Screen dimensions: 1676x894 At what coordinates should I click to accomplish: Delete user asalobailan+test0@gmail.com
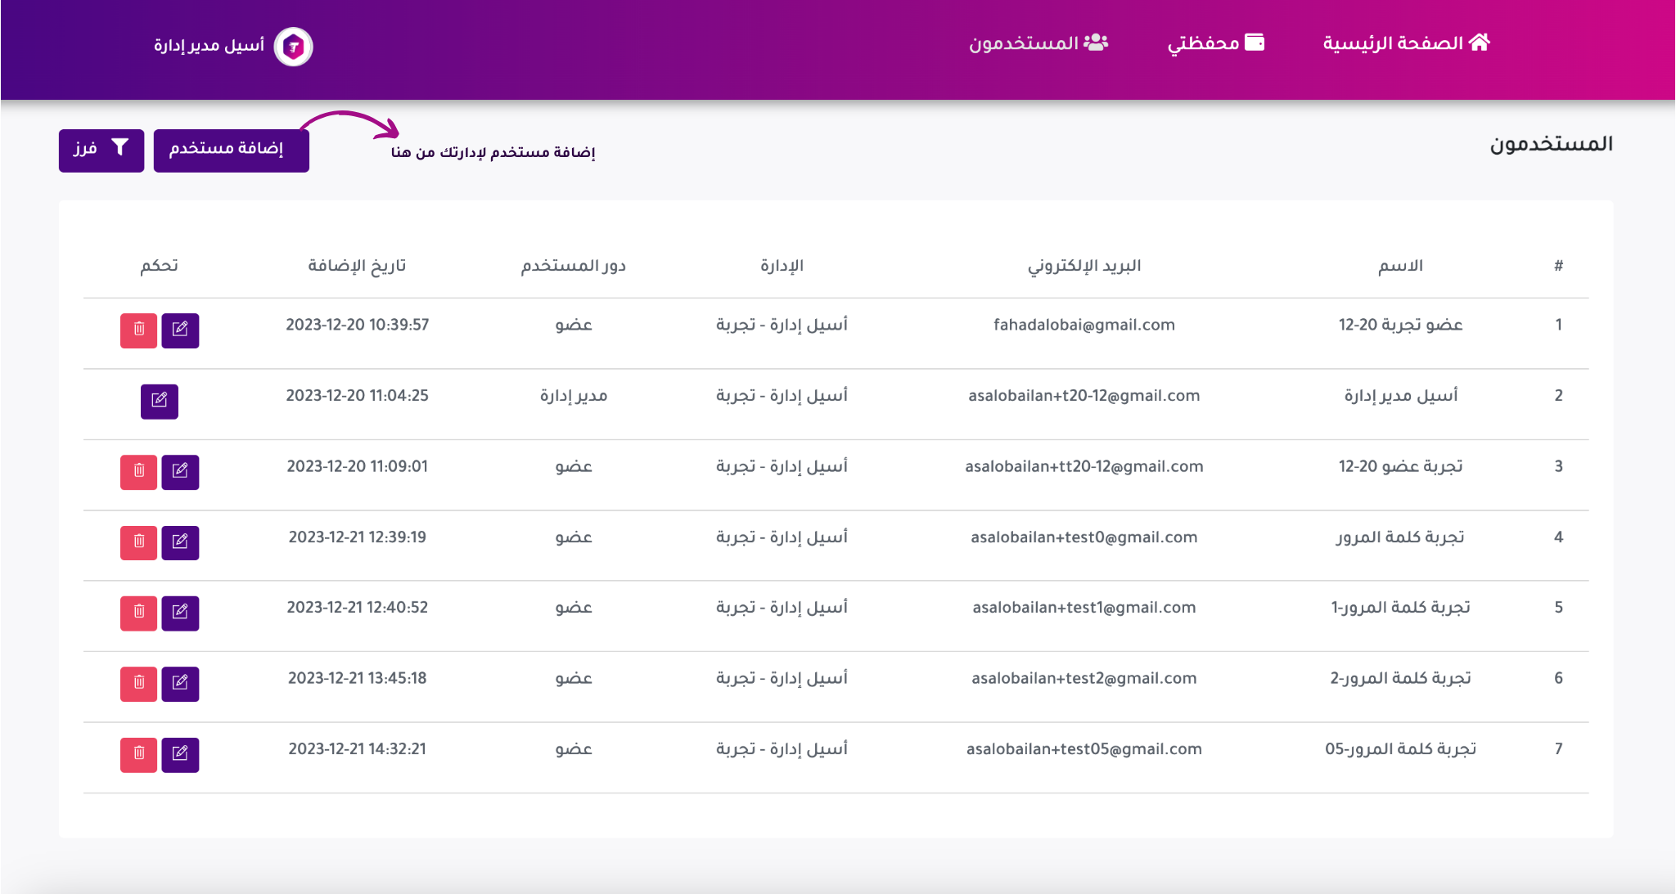click(138, 542)
